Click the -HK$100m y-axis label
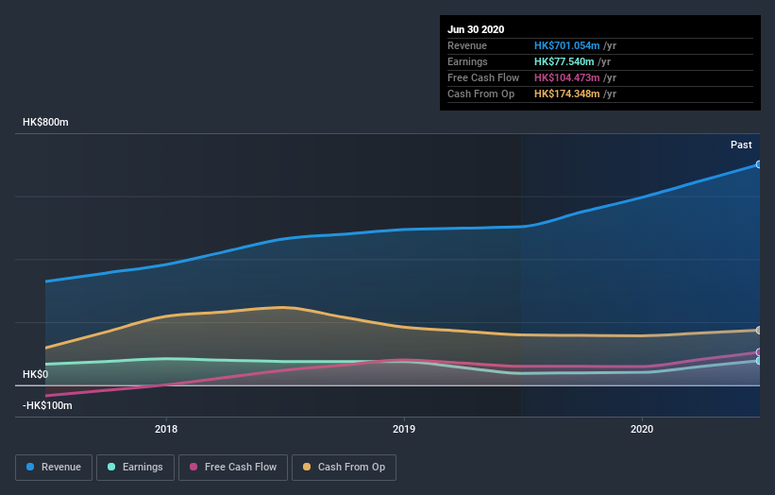The image size is (775, 495). [47, 405]
